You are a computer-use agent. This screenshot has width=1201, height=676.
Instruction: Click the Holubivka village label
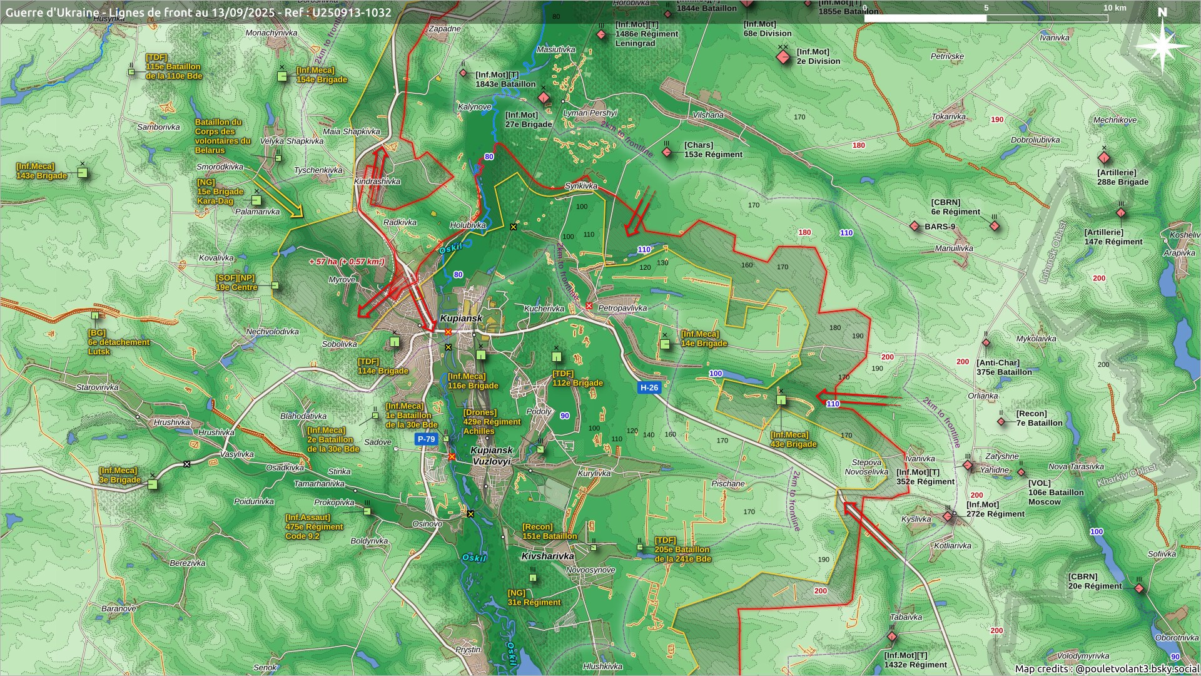pos(468,225)
